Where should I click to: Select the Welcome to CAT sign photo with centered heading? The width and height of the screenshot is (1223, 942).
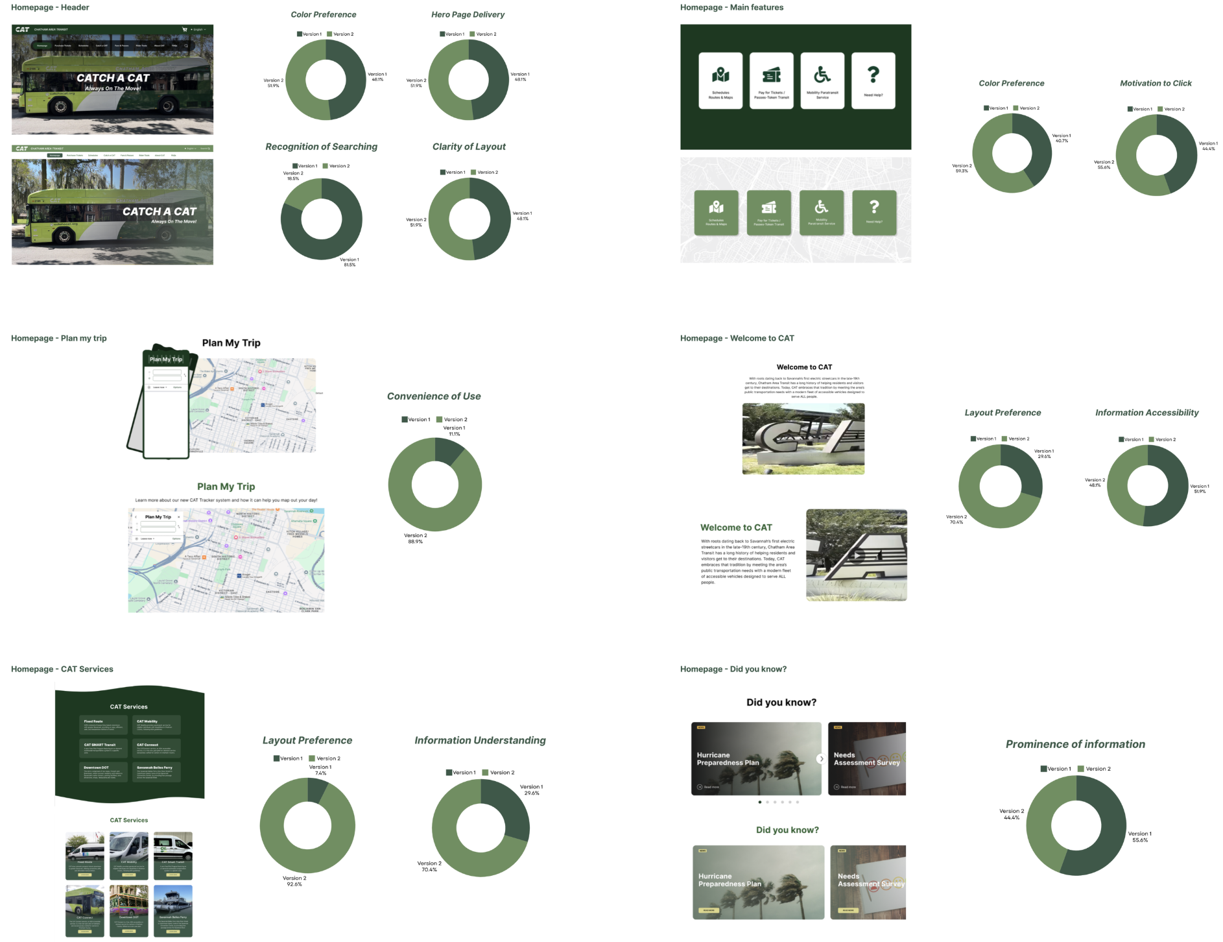click(x=803, y=439)
